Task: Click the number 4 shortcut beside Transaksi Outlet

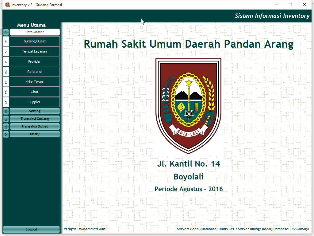Action: coord(6,126)
